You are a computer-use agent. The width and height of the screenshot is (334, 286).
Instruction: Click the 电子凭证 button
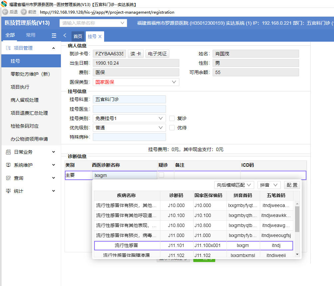(x=157, y=54)
